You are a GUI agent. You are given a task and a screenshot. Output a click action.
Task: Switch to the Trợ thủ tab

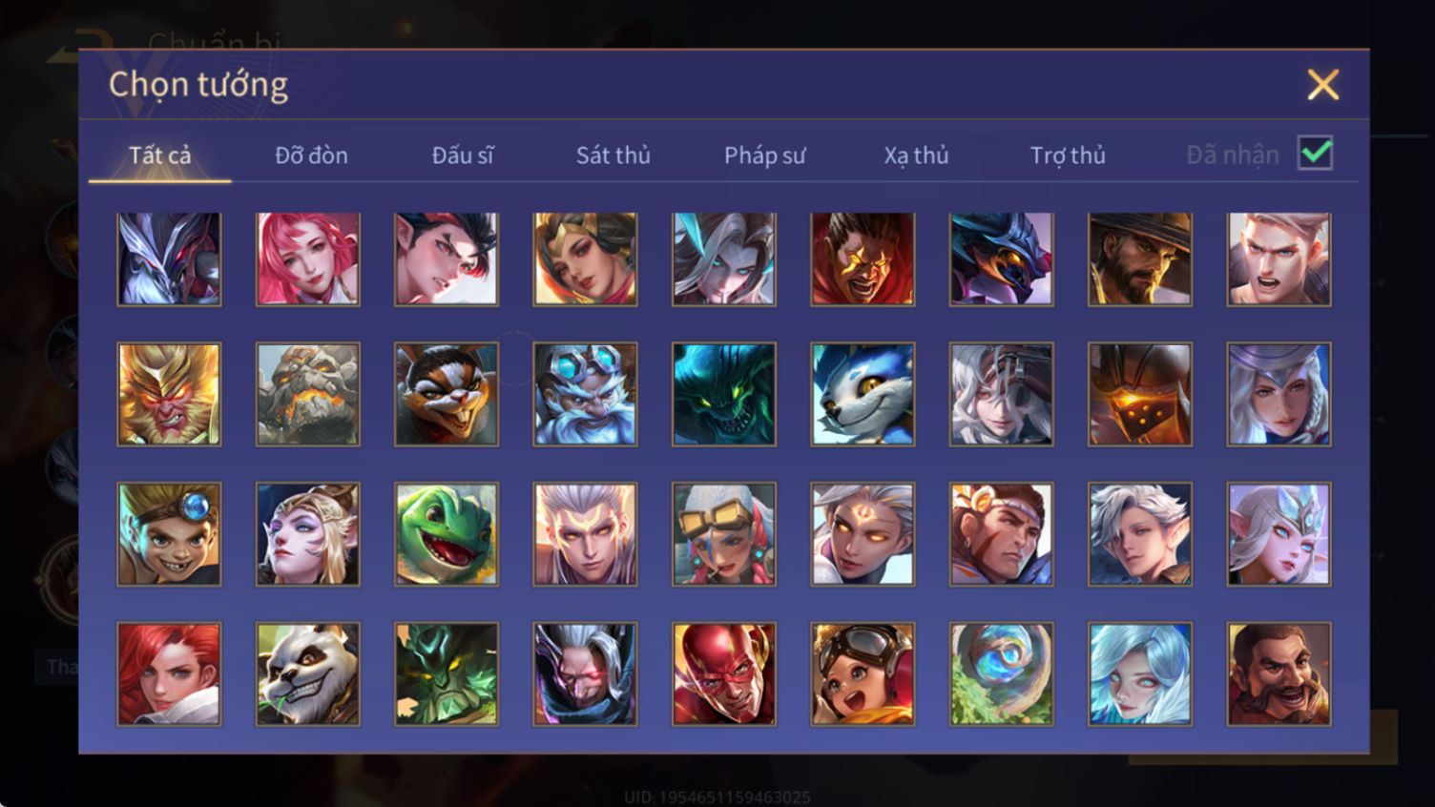click(1068, 155)
